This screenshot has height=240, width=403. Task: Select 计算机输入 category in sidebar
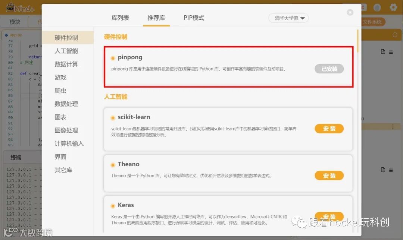[x=69, y=143]
